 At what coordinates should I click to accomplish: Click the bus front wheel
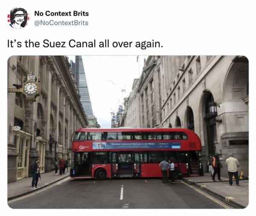click(x=100, y=174)
